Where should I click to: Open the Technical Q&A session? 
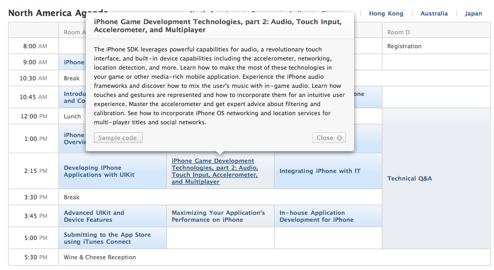click(x=409, y=178)
